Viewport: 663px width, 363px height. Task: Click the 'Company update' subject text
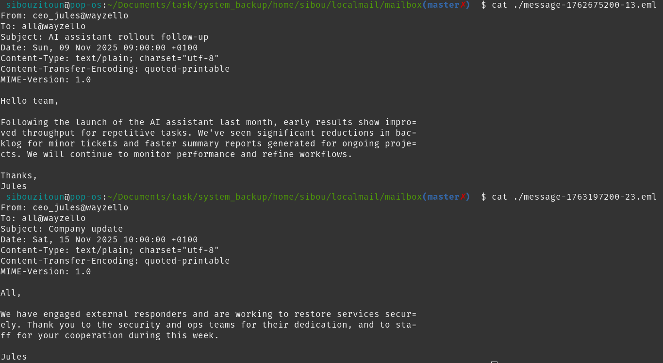[x=85, y=229]
